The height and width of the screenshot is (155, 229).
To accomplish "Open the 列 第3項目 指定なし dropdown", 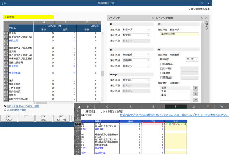I will pyautogui.click(x=136, y=66).
